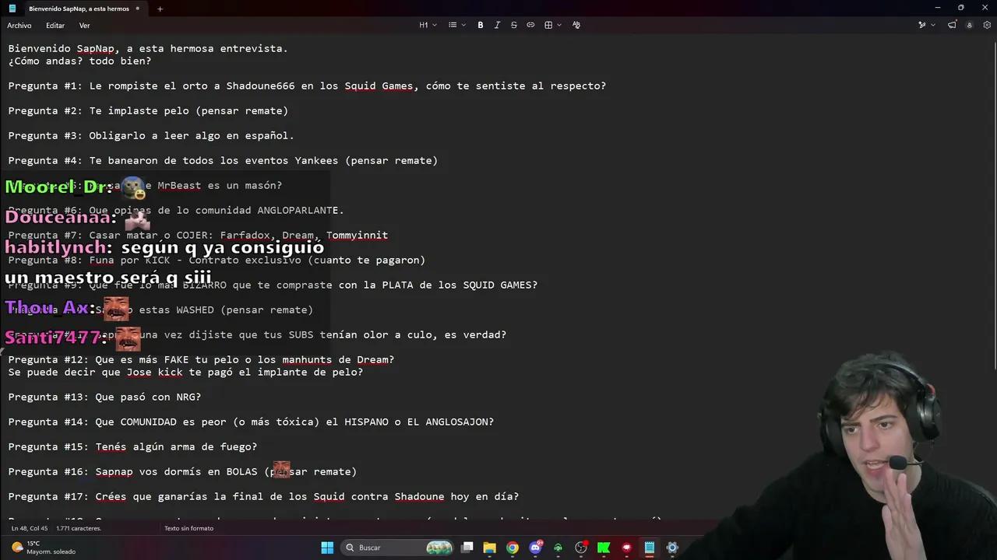
Task: Click '¿Cómo andas? todo bien?' line
Action: pos(80,61)
